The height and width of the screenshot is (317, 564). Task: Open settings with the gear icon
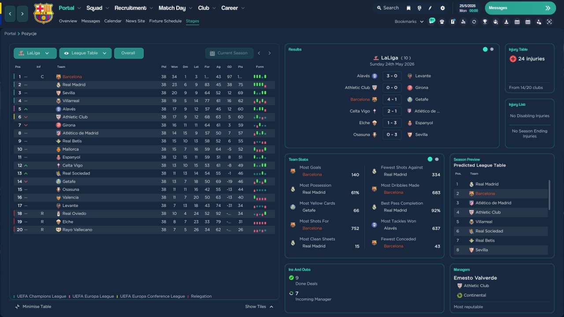point(442,8)
